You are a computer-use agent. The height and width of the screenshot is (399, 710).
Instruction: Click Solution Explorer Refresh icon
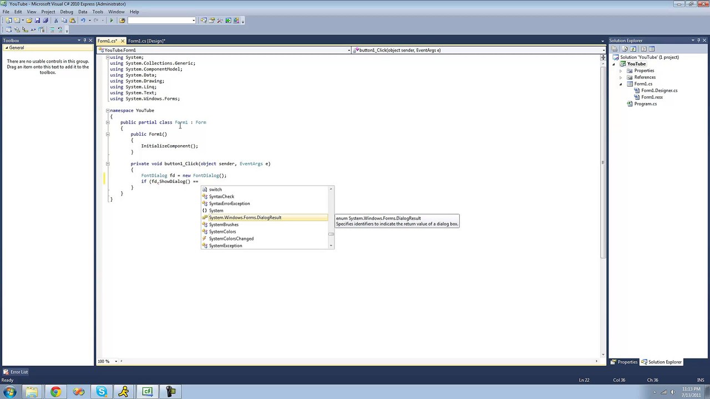(633, 49)
